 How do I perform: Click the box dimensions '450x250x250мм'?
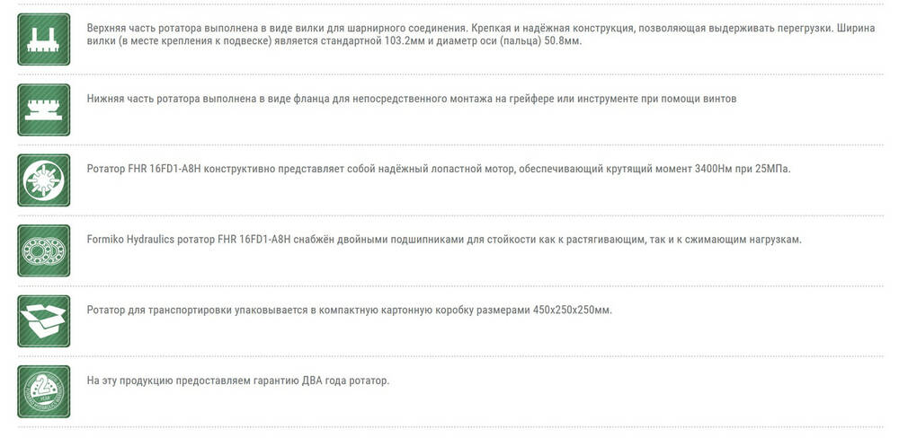click(x=570, y=310)
